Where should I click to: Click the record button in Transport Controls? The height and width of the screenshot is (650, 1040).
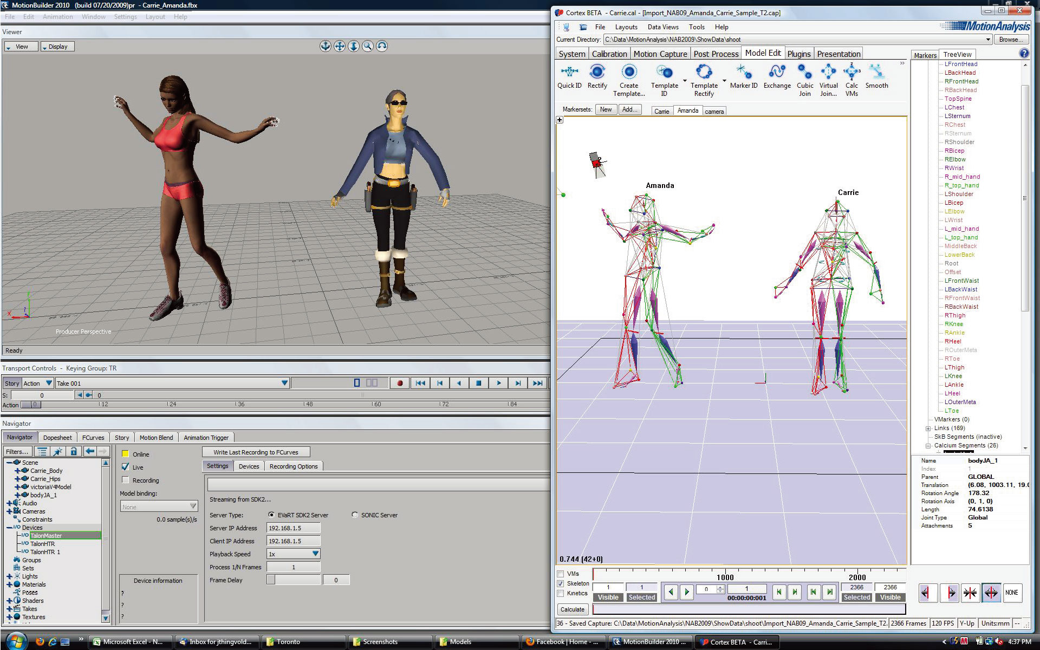pos(400,383)
